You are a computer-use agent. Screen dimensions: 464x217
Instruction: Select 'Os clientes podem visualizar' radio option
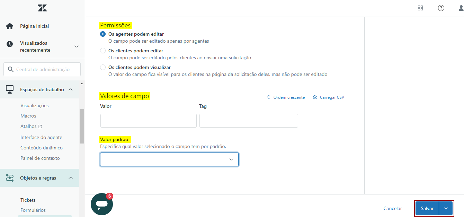103,67
